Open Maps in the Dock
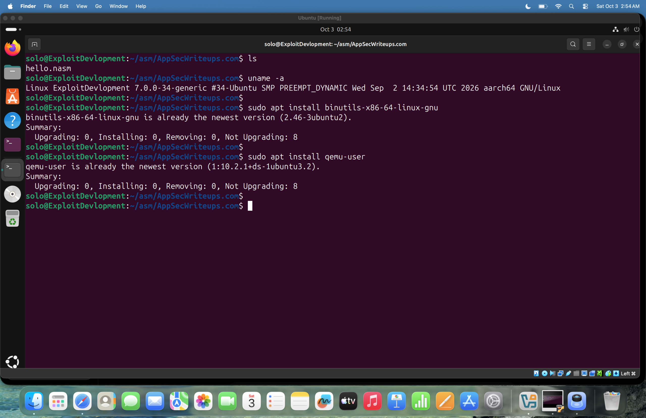The image size is (646, 418). [179, 401]
